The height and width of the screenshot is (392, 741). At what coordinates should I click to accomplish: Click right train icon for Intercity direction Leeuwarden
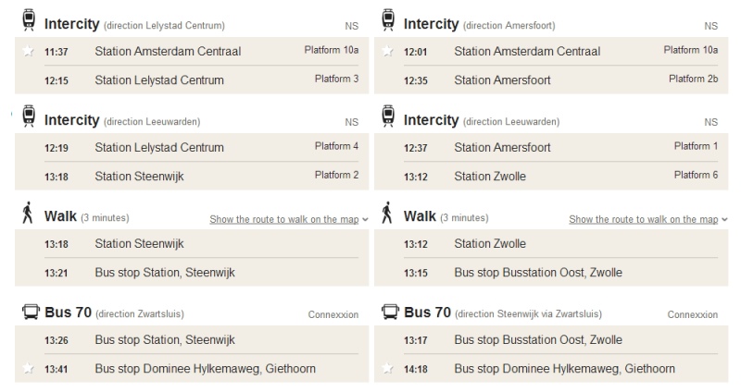pyautogui.click(x=388, y=116)
